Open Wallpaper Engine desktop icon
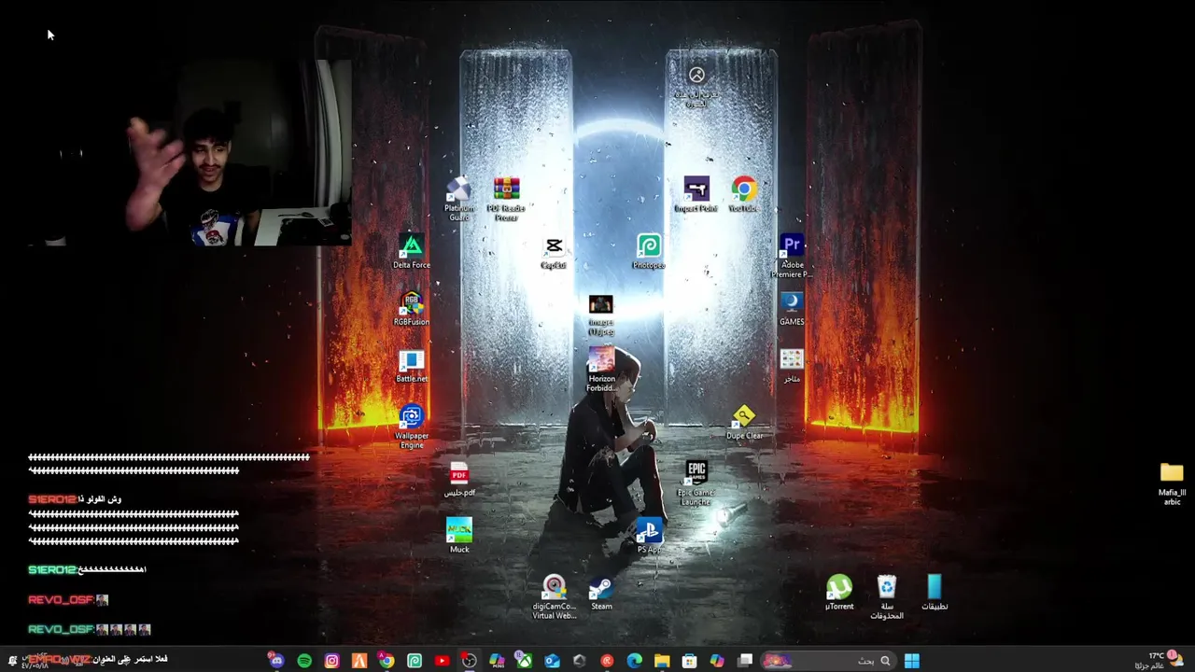This screenshot has height=672, width=1195. pyautogui.click(x=411, y=426)
